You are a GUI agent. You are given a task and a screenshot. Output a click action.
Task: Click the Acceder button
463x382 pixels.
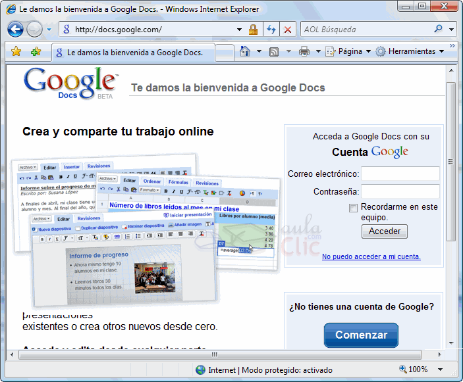385,231
